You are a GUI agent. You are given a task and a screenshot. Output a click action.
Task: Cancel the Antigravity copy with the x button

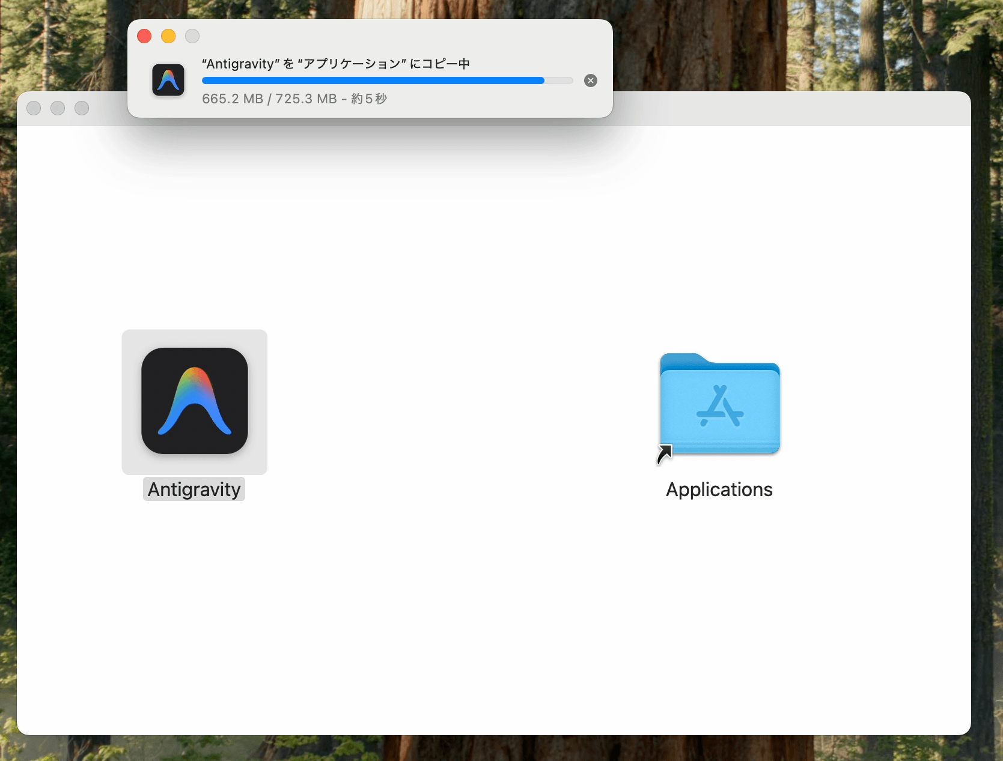click(591, 80)
